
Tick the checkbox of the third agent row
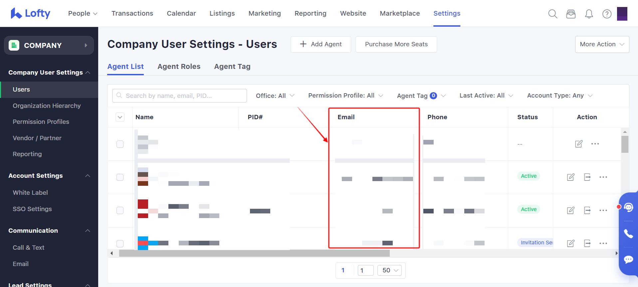pyautogui.click(x=120, y=210)
